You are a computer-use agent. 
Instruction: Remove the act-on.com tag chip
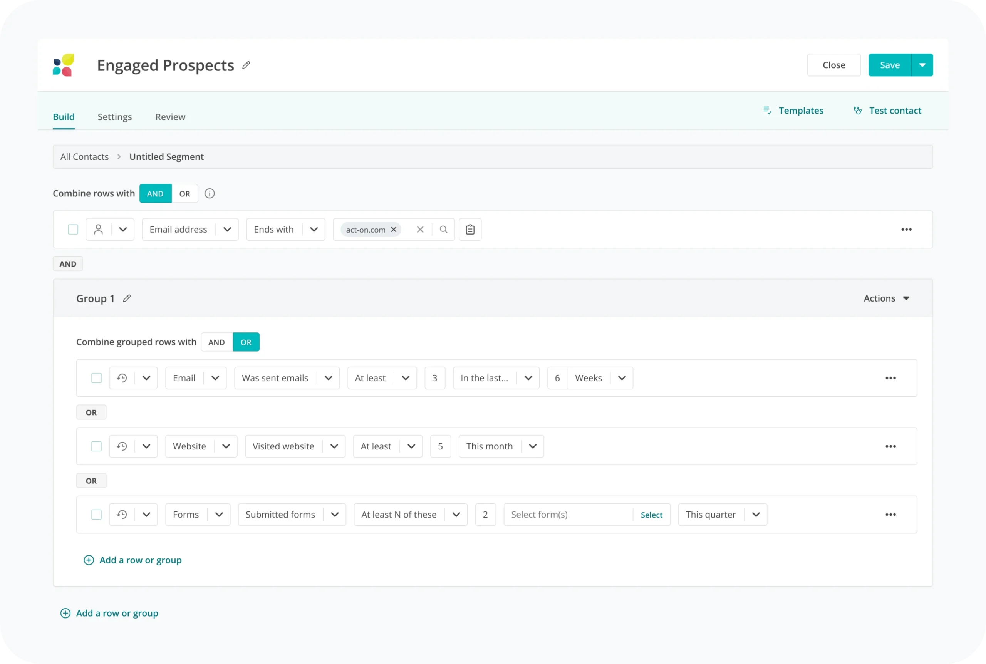click(x=394, y=230)
